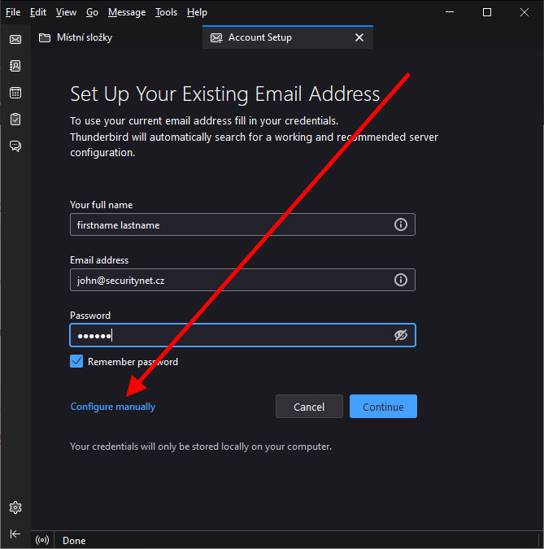
Task: Open the Message menu
Action: pyautogui.click(x=127, y=12)
